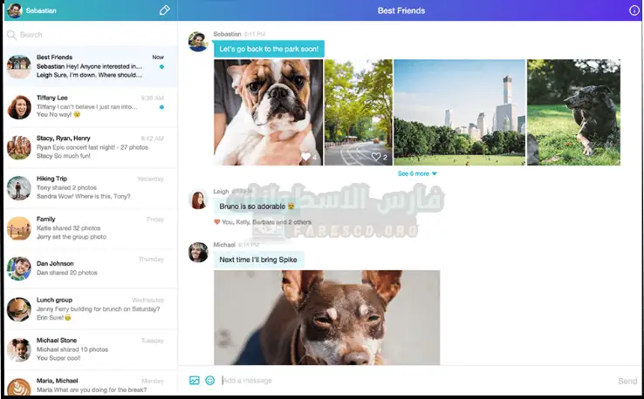Click the attach photo icon
This screenshot has height=399, width=644.
195,381
